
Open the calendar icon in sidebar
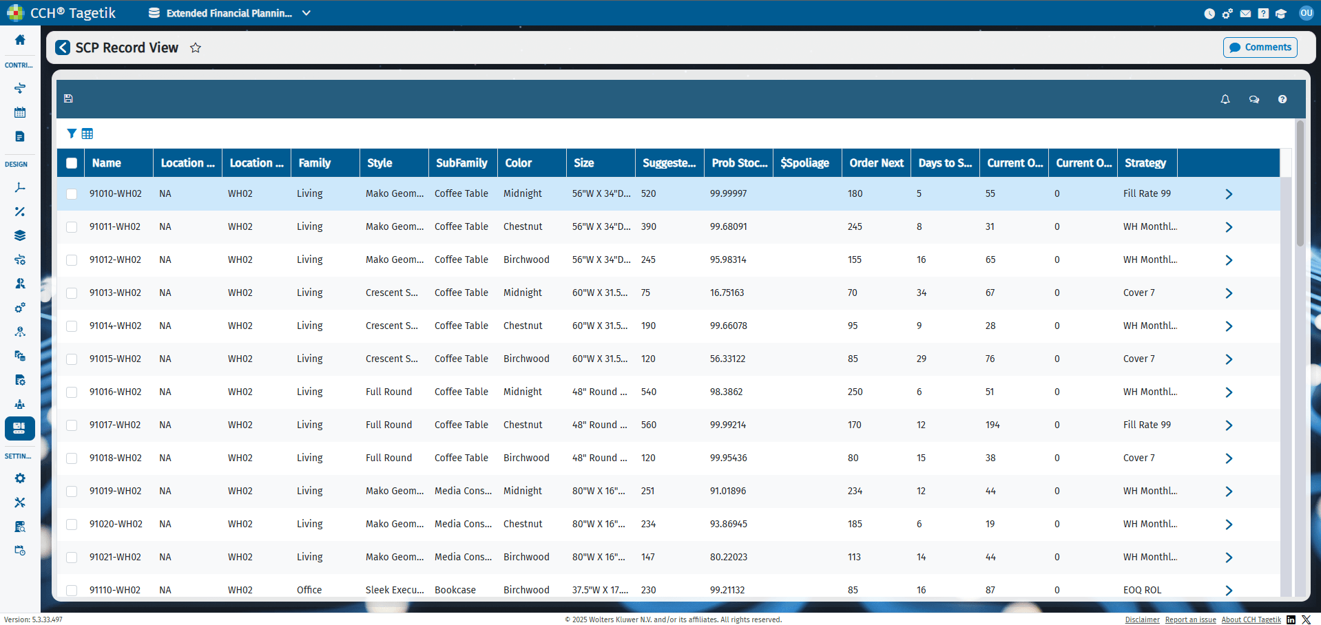click(x=20, y=112)
